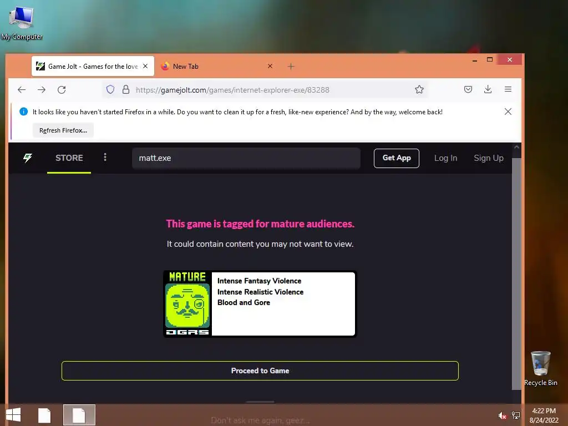Open the Firefox hamburger application menu

tap(508, 89)
